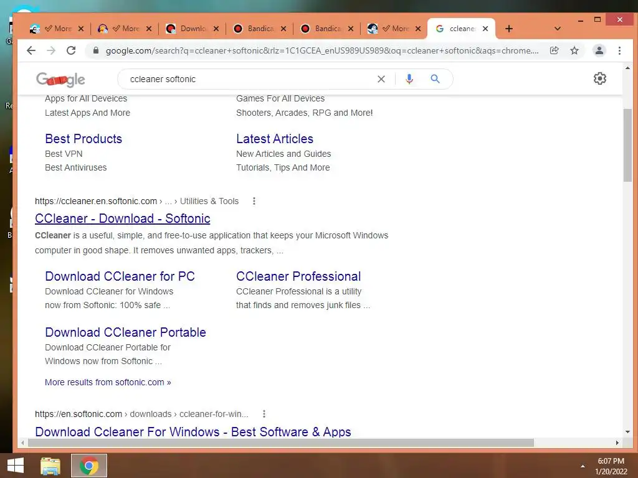Close the Downlo tab
This screenshot has width=638, height=478.
point(216,29)
